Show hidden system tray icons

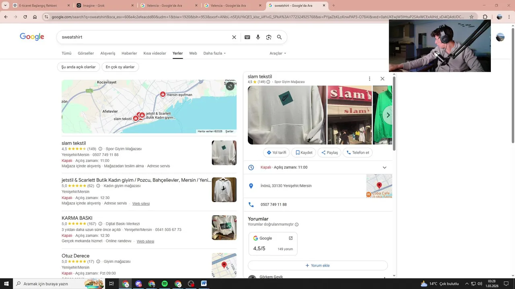(x=467, y=284)
